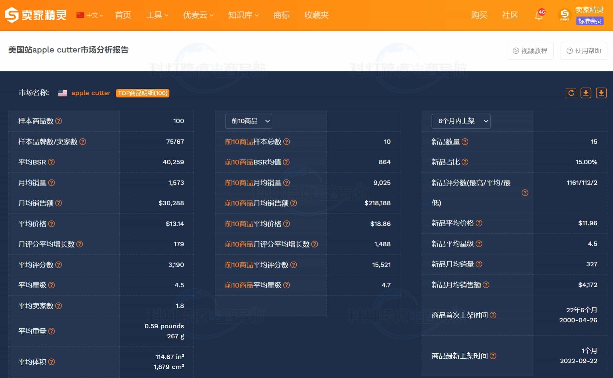613x378 pixels.
Task: Click the help icon beside 平均BSR
Action: (x=51, y=162)
